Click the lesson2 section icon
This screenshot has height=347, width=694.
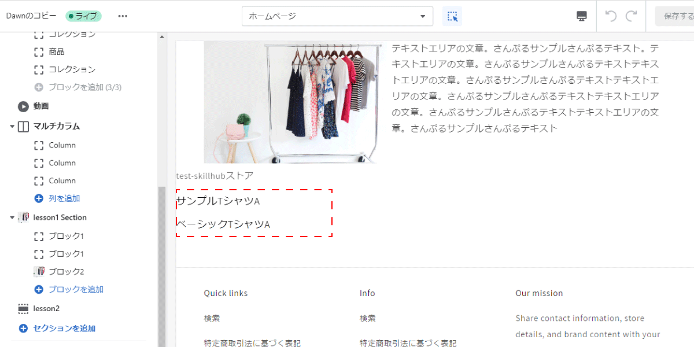23,309
